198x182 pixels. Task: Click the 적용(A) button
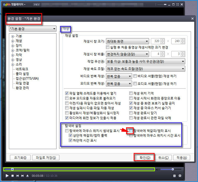[x=182, y=158]
